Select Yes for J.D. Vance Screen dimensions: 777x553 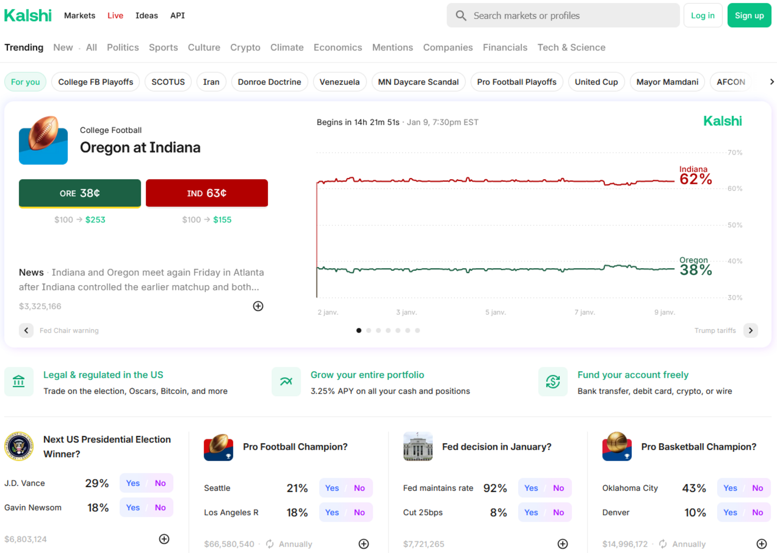click(x=133, y=483)
